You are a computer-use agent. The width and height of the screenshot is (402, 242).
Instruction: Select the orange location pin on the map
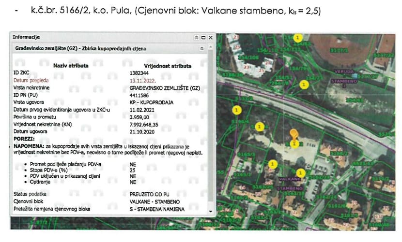tap(294, 134)
